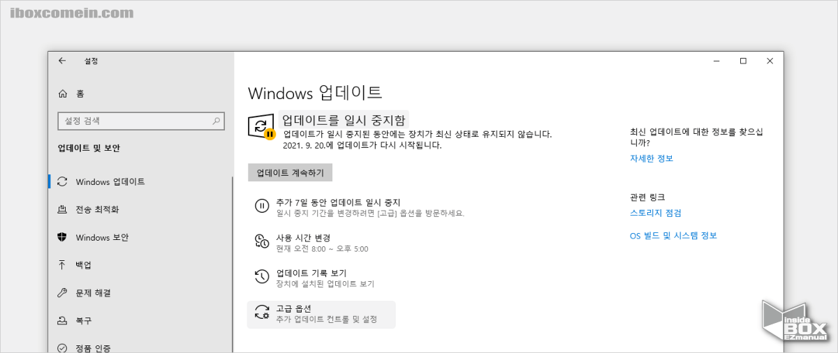This screenshot has width=838, height=353.
Task: Click the back arrow in Settings header
Action: [62, 61]
